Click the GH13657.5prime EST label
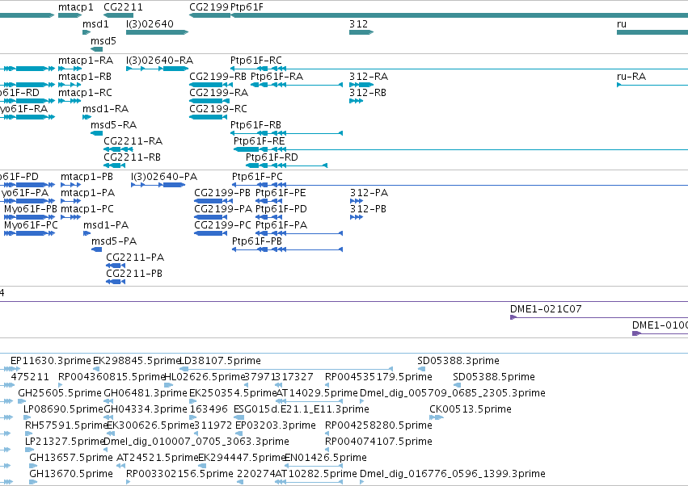Image resolution: width=688 pixels, height=486 pixels. coord(71,458)
